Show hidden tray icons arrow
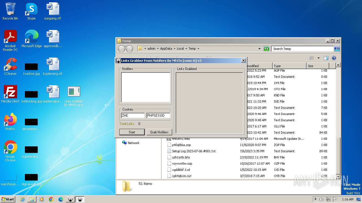Image resolution: width=362 pixels, height=203 pixels. coord(315,199)
